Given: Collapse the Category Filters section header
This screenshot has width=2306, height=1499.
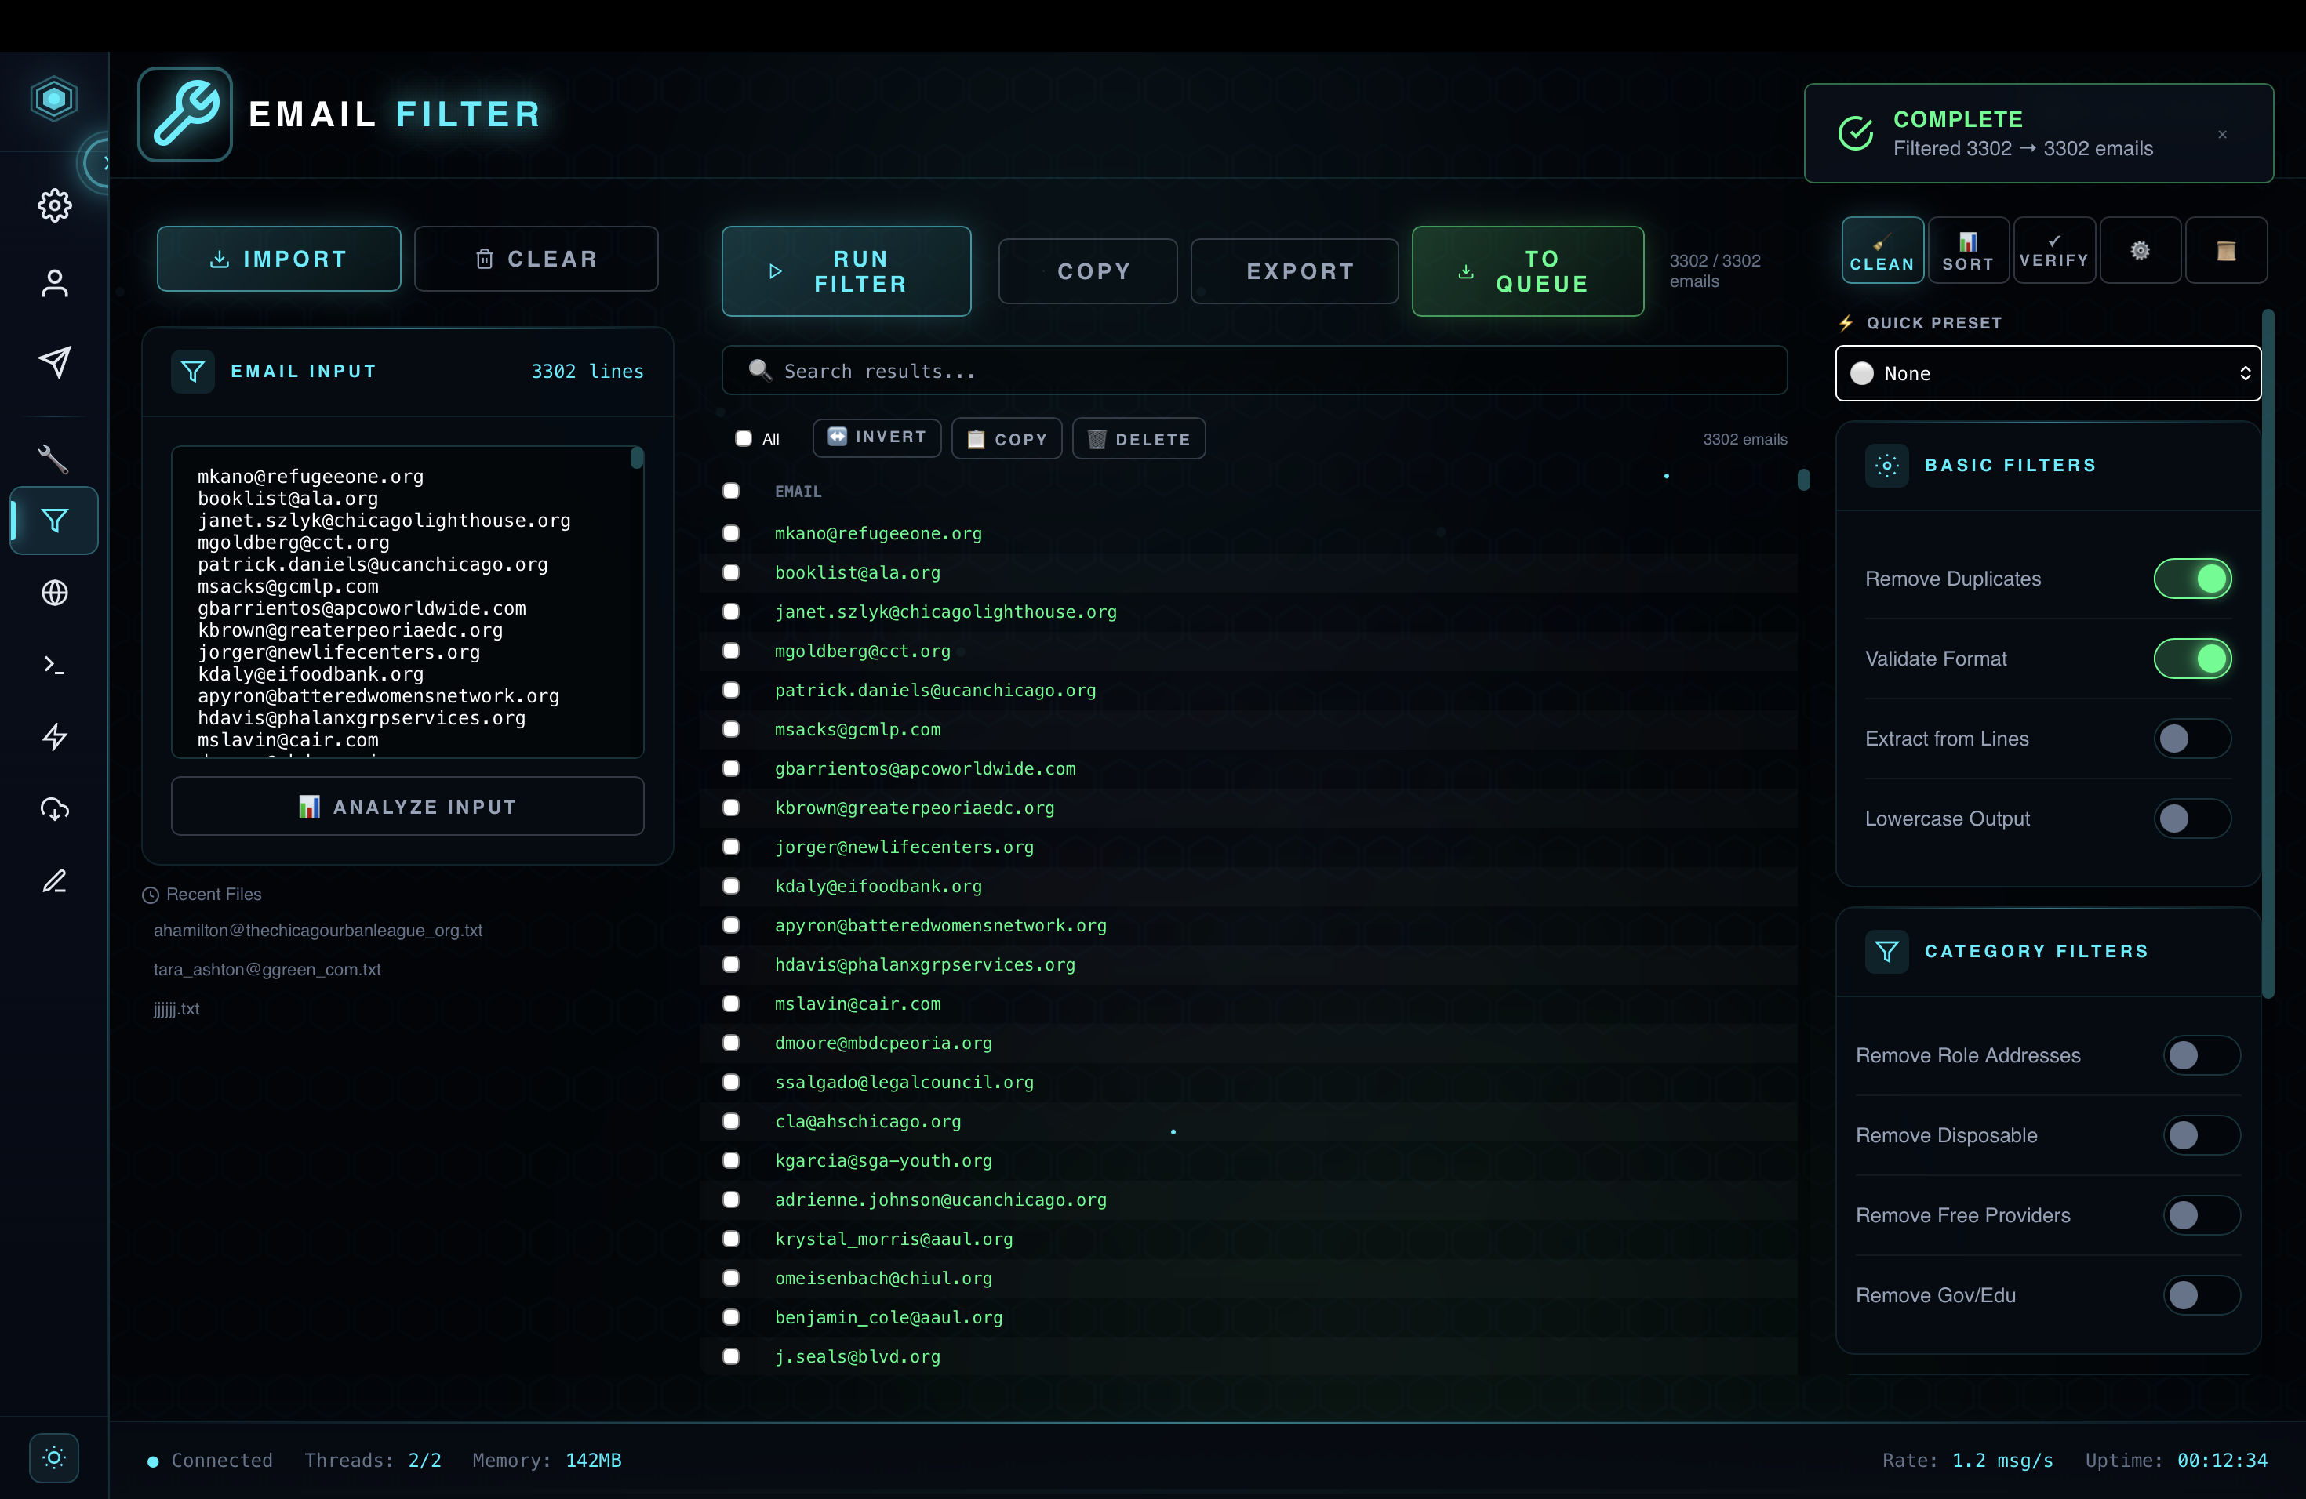Looking at the screenshot, I should [x=2035, y=952].
